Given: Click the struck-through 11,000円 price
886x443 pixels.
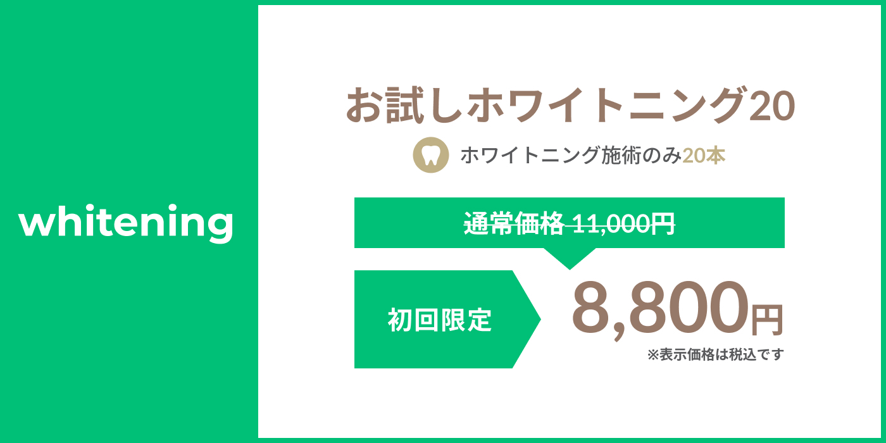Looking at the screenshot, I should 624,223.
